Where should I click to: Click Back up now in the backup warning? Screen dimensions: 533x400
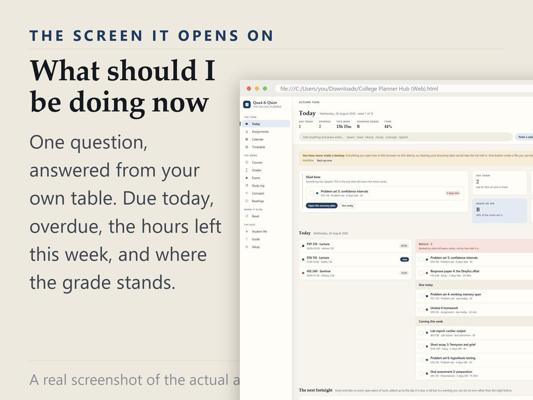[x=324, y=160]
